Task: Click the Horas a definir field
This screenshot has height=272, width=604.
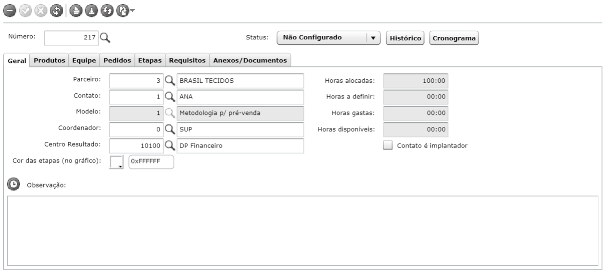Action: click(415, 97)
